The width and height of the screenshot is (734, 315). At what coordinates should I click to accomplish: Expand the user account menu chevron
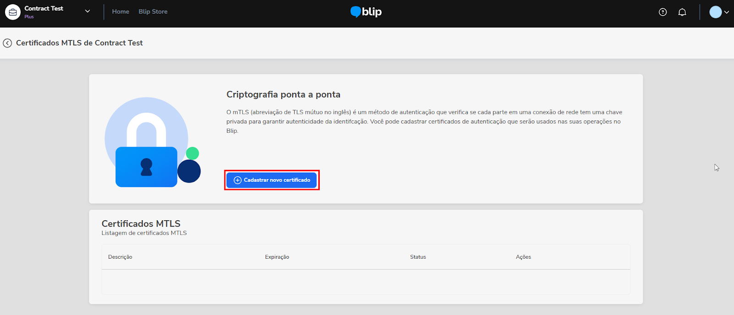727,12
